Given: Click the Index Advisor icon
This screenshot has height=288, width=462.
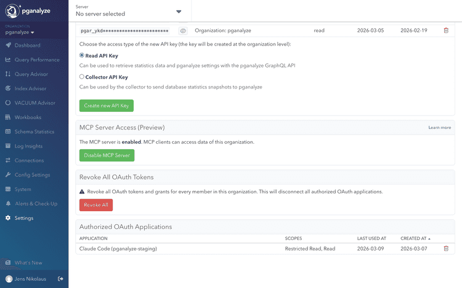Looking at the screenshot, I should pos(8,88).
